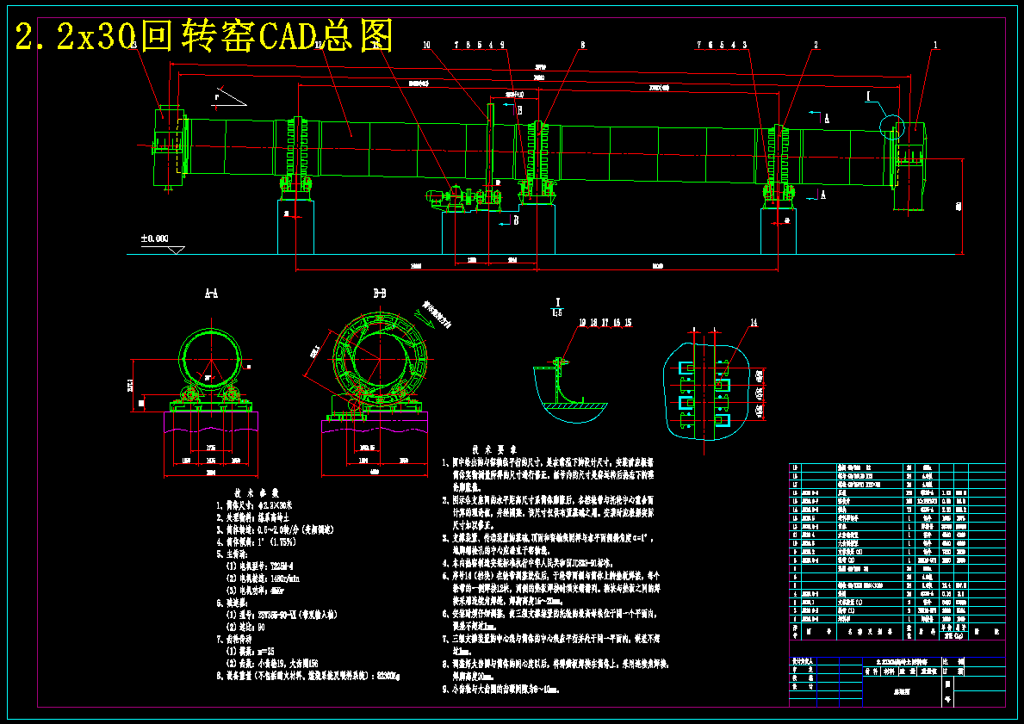The image size is (1024, 724).
Task: Click the lower 'B' section cut marker
Action: coord(516,220)
